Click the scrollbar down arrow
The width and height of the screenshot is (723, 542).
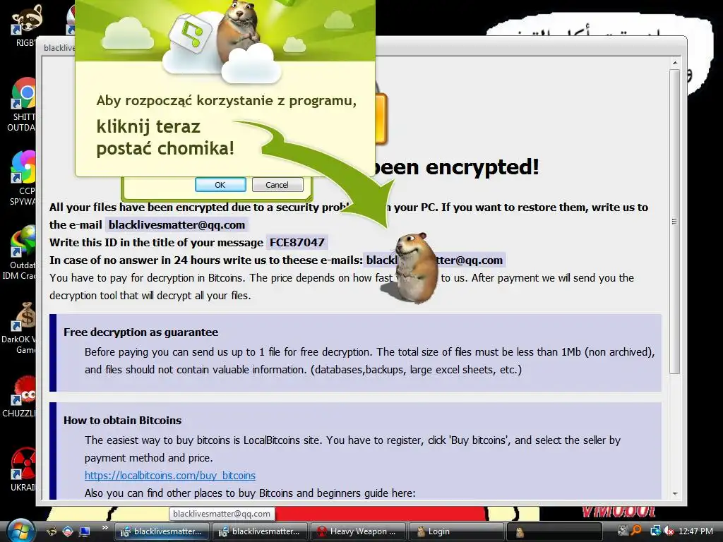(674, 493)
